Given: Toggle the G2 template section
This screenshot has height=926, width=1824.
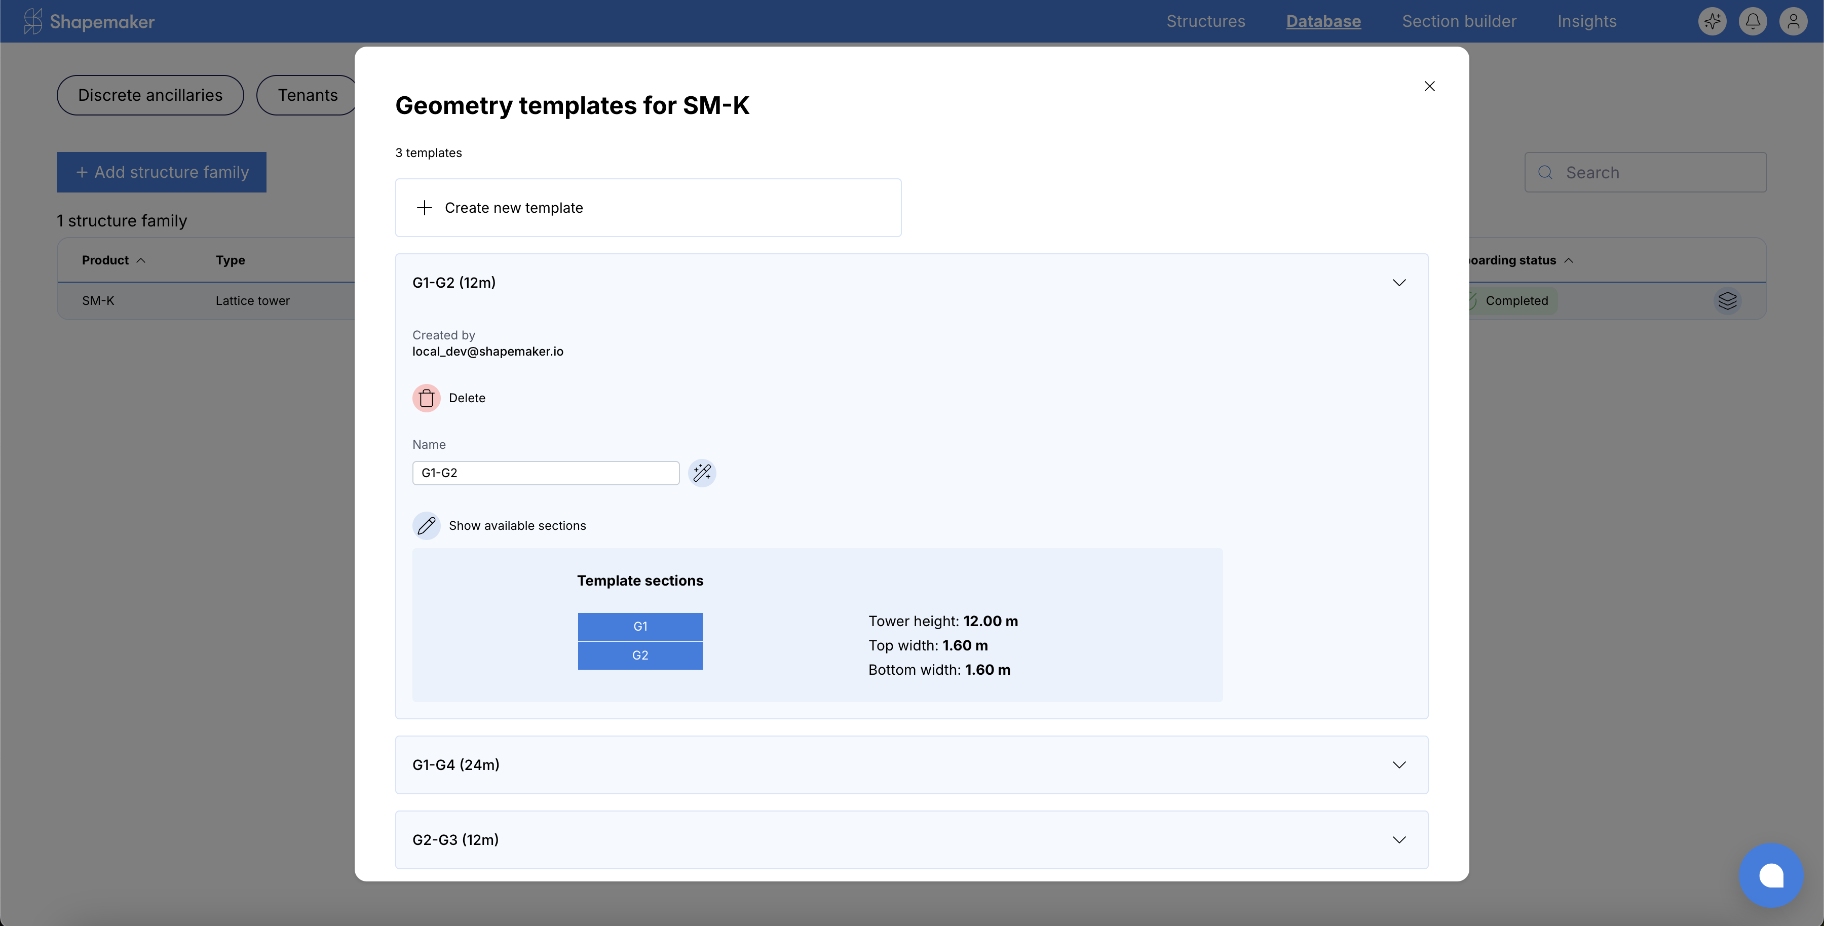Looking at the screenshot, I should coord(640,655).
